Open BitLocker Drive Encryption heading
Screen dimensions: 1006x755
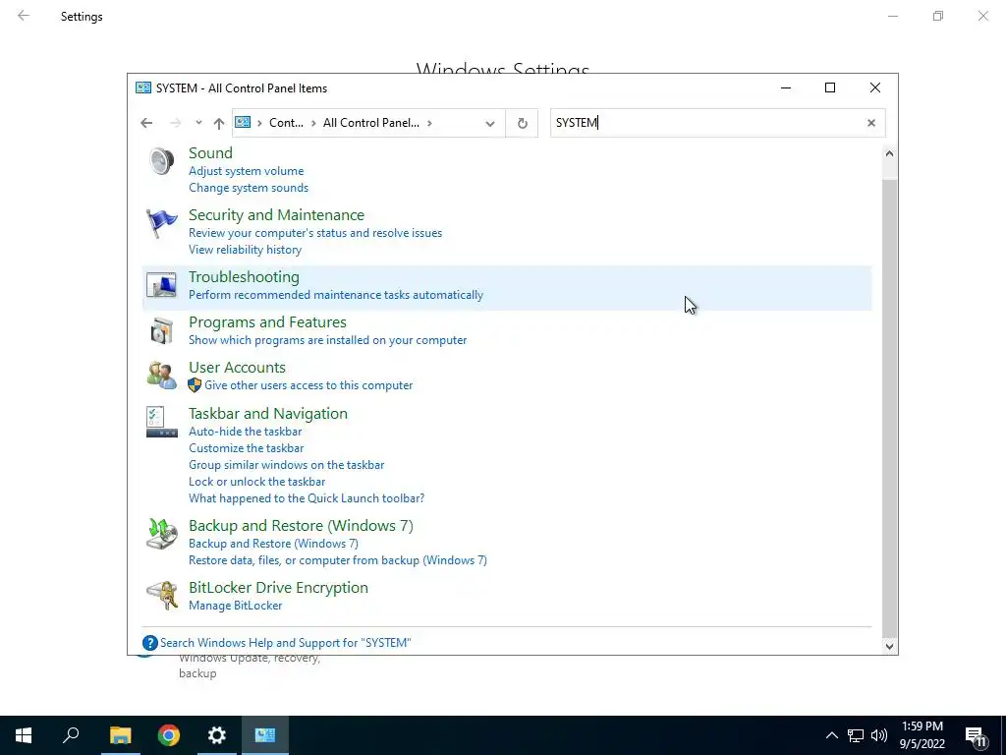click(278, 588)
